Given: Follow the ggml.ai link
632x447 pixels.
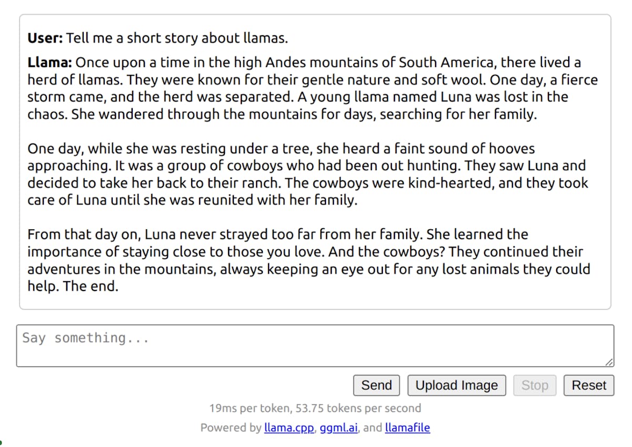Looking at the screenshot, I should (339, 427).
